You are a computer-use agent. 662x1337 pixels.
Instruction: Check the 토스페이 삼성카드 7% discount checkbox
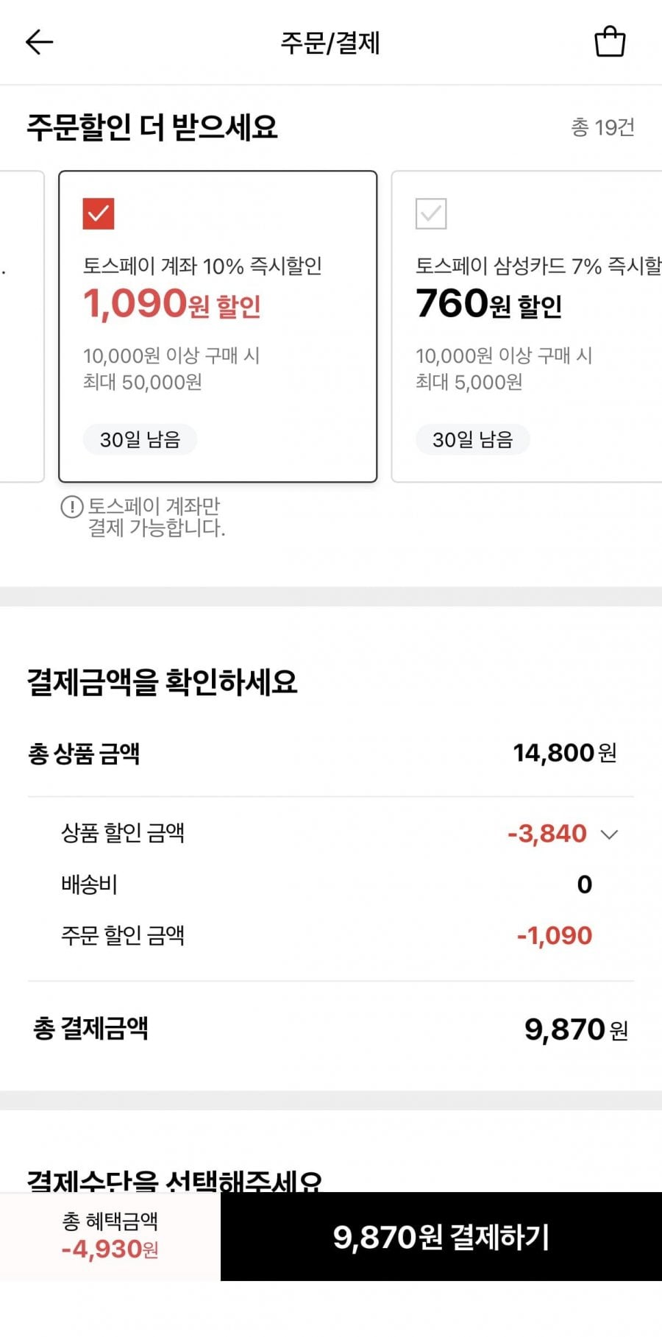pyautogui.click(x=431, y=214)
